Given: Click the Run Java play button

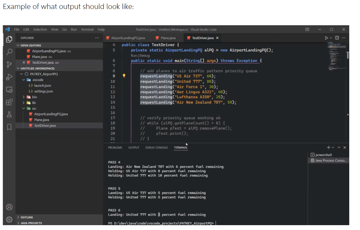Looking at the screenshot, I should coord(326,38).
